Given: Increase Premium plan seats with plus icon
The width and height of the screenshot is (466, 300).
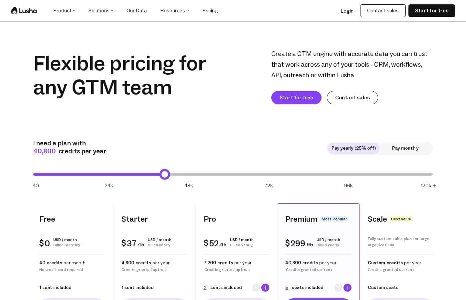Looking at the screenshot, I should click(348, 288).
